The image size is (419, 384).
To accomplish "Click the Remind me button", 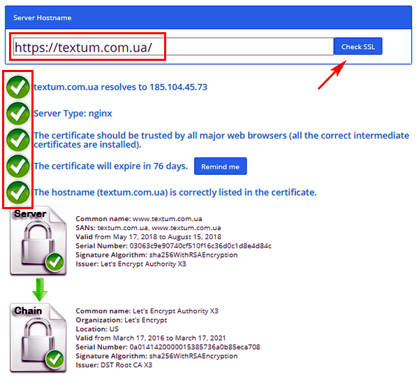I will pyautogui.click(x=220, y=166).
